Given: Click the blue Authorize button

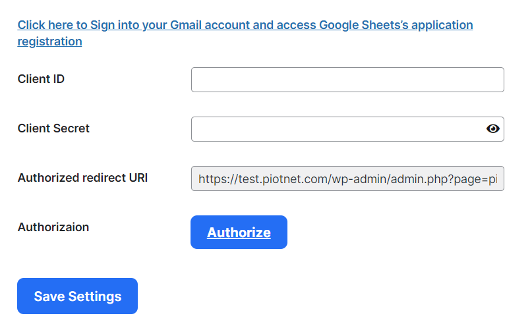Looking at the screenshot, I should (x=239, y=232).
